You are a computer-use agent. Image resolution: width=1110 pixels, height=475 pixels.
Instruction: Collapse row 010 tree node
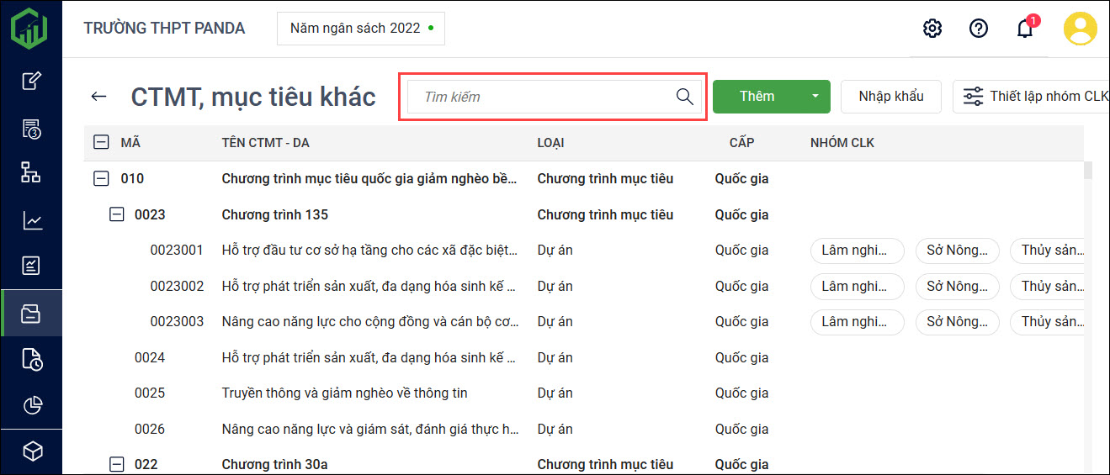(101, 178)
